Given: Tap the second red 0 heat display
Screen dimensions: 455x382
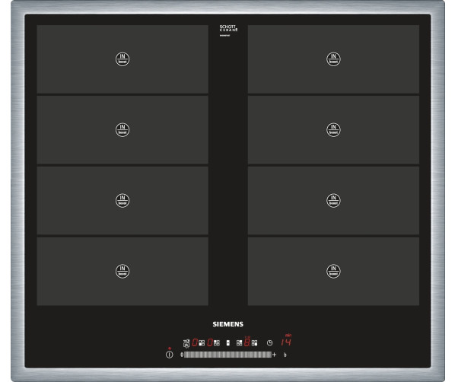Looking at the screenshot, I should [x=210, y=342].
